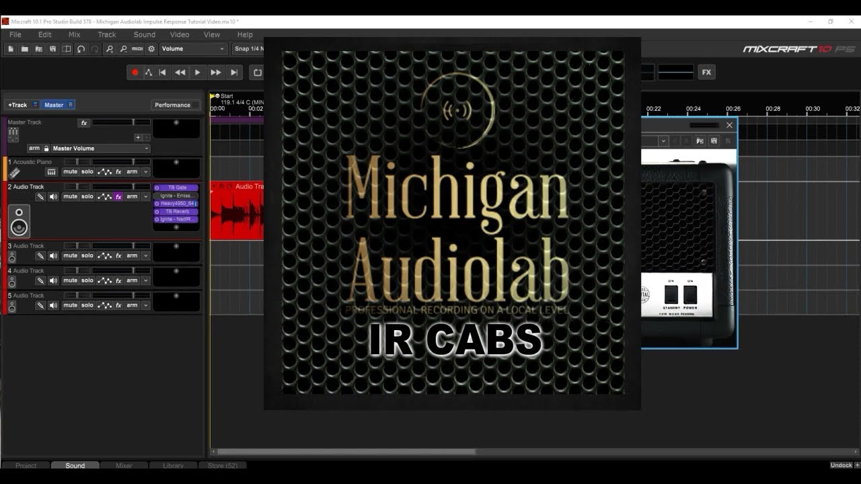861x484 pixels.
Task: Open the Track menu
Action: [106, 34]
